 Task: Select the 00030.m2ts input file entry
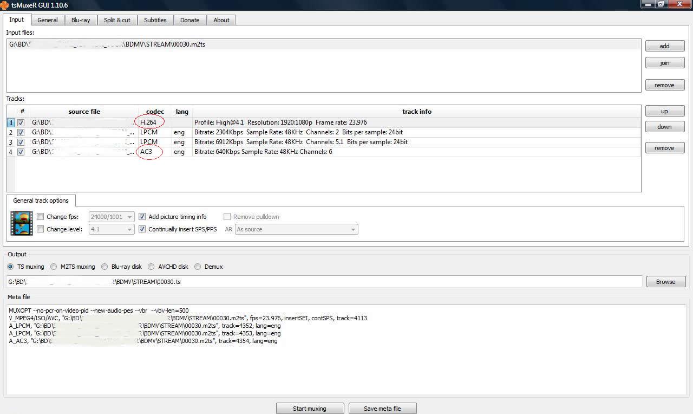[x=324, y=44]
